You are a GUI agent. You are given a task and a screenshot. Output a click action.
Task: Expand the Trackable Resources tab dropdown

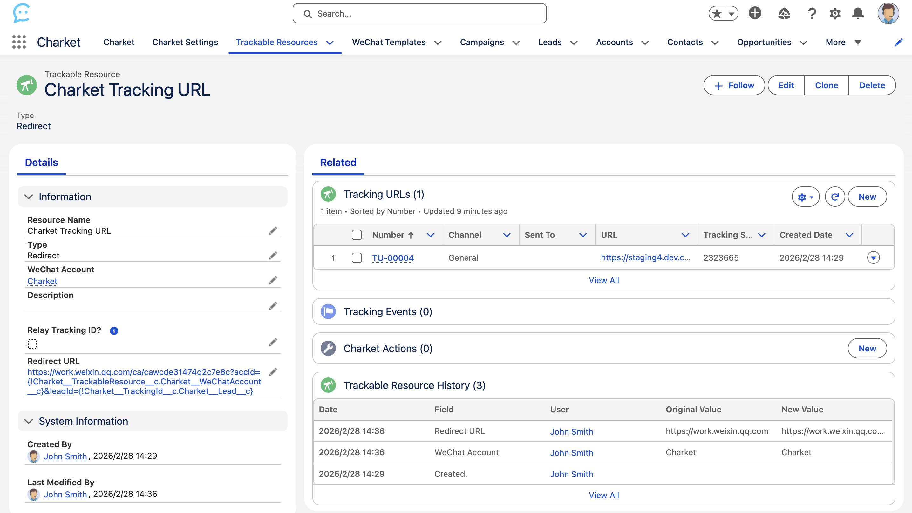point(330,43)
